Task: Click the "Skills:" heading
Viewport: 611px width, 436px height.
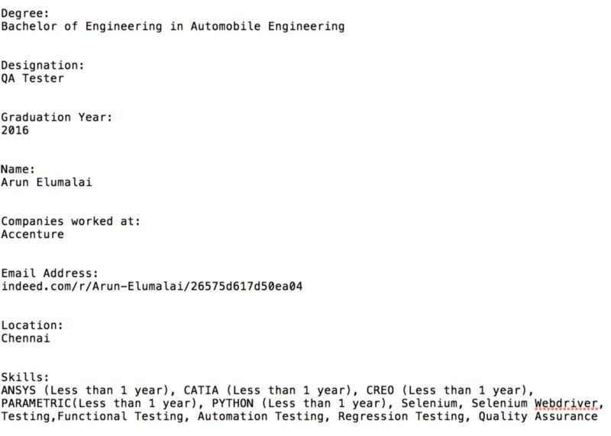Action: click(x=25, y=377)
